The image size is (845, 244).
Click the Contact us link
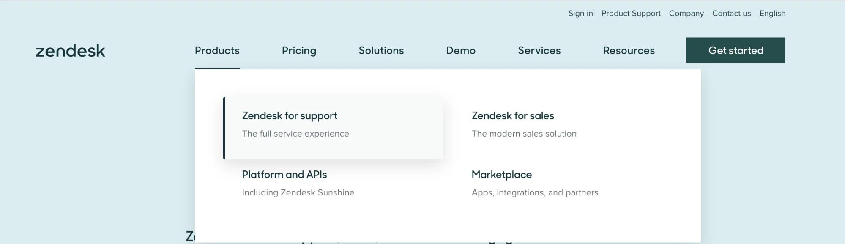[731, 14]
